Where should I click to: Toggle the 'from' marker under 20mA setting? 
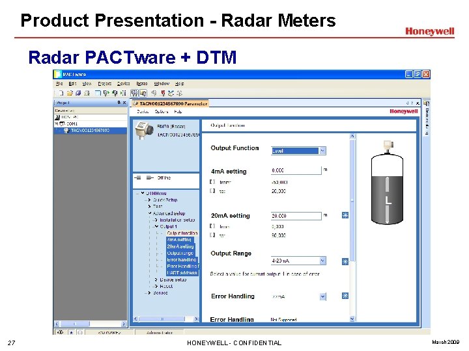tap(212, 226)
